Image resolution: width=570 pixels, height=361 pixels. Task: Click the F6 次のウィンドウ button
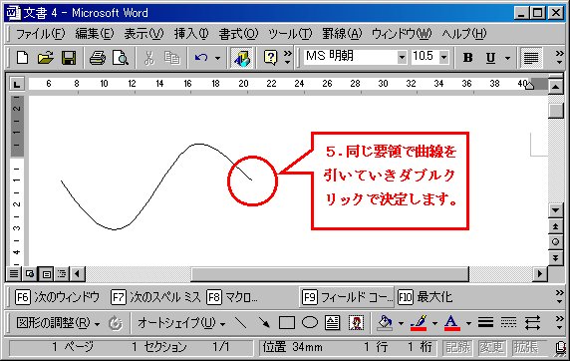(57, 297)
